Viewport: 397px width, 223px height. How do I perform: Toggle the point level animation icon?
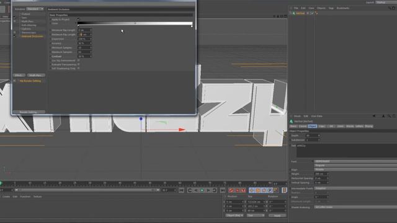275,190
